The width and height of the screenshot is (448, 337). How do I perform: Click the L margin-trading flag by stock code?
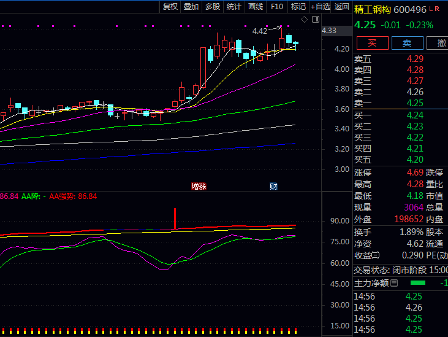(431, 9)
